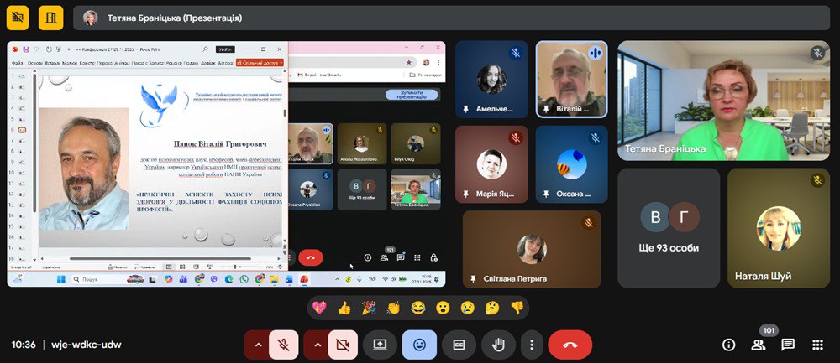This screenshot has width=840, height=363.
Task: Select Тетяна Браніцька's video tile
Action: tap(723, 101)
